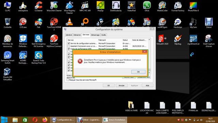Image resolution: width=218 pixels, height=123 pixels.
Task: Open the Corbeille recycle bin
Action: [x=7, y=23]
